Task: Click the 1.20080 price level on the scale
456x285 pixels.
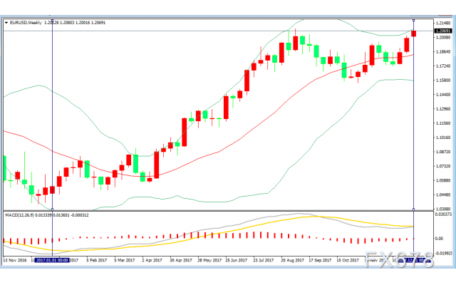Action: click(443, 38)
